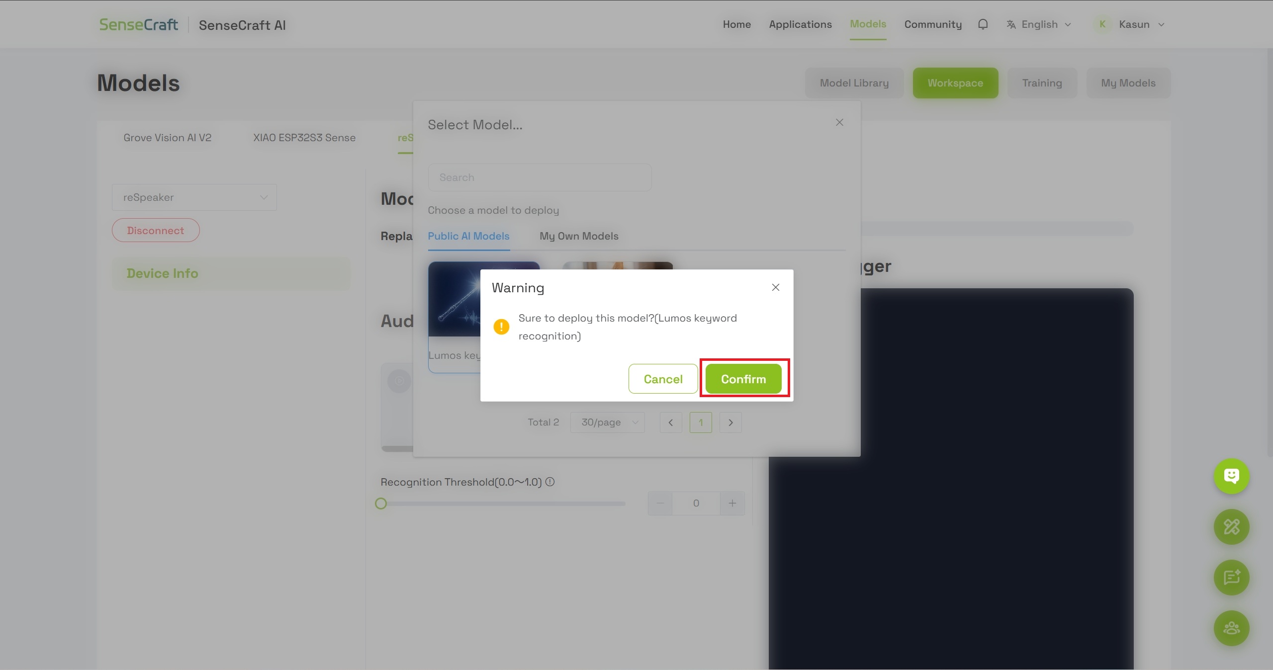Click the SenseCraft logo
Screen dimensions: 1273x670
(x=139, y=24)
